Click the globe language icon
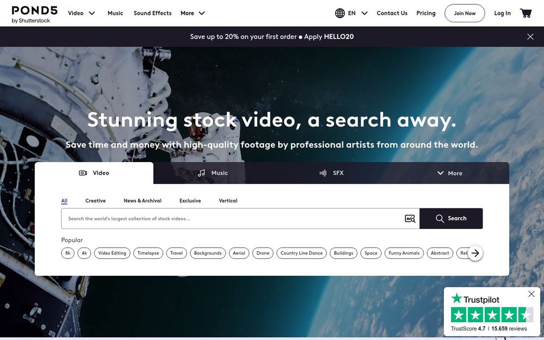Screen dimensions: 544x340 339,13
